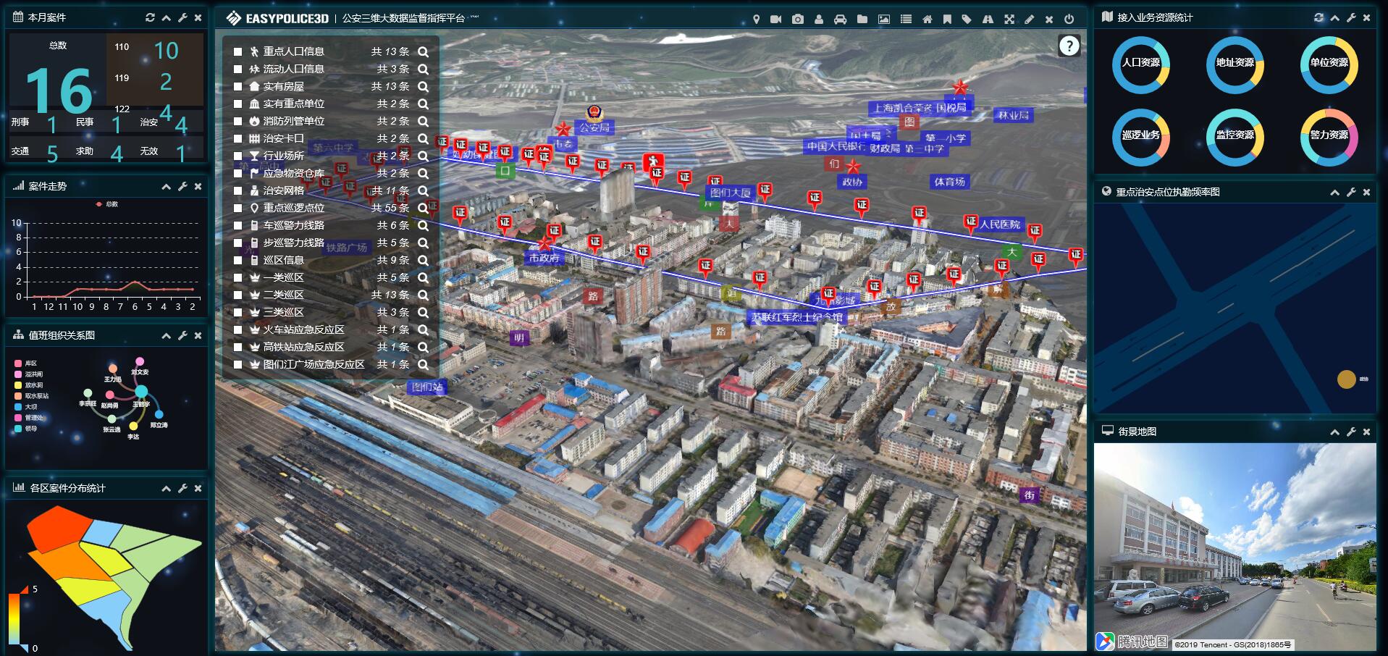Collapse the 各区案件分布统计 panel

[x=167, y=489]
